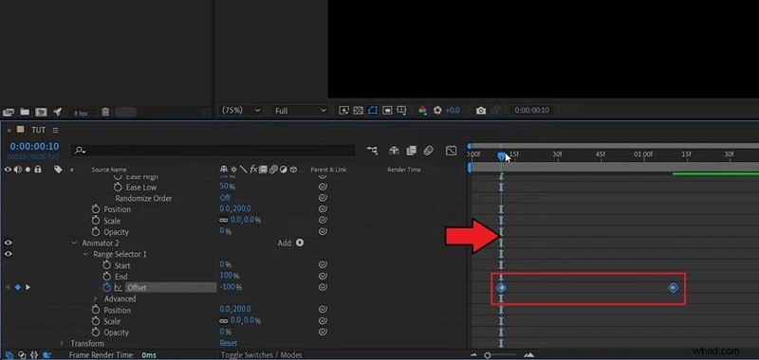Click the Label column tag icon
Screen dimensions: 759x360
point(58,170)
